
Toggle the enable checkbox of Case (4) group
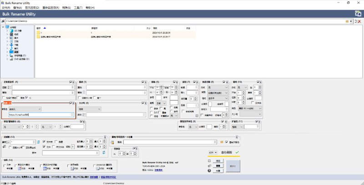click(x=143, y=103)
